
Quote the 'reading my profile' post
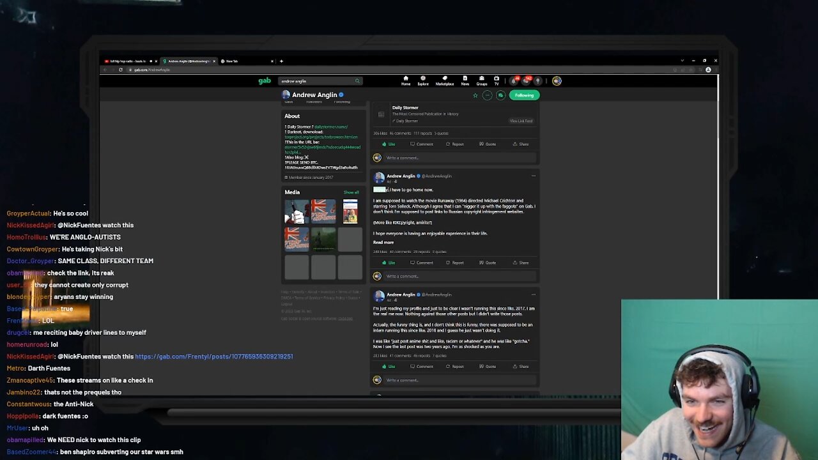click(x=488, y=367)
